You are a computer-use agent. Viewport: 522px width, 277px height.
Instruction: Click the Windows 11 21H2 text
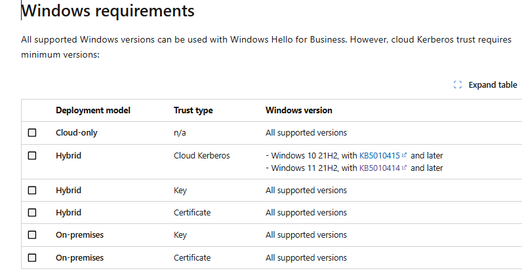pyautogui.click(x=304, y=168)
